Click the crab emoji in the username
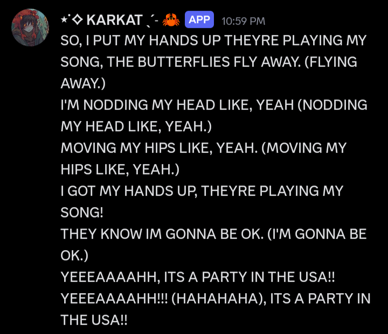This screenshot has width=388, height=334. click(x=171, y=20)
